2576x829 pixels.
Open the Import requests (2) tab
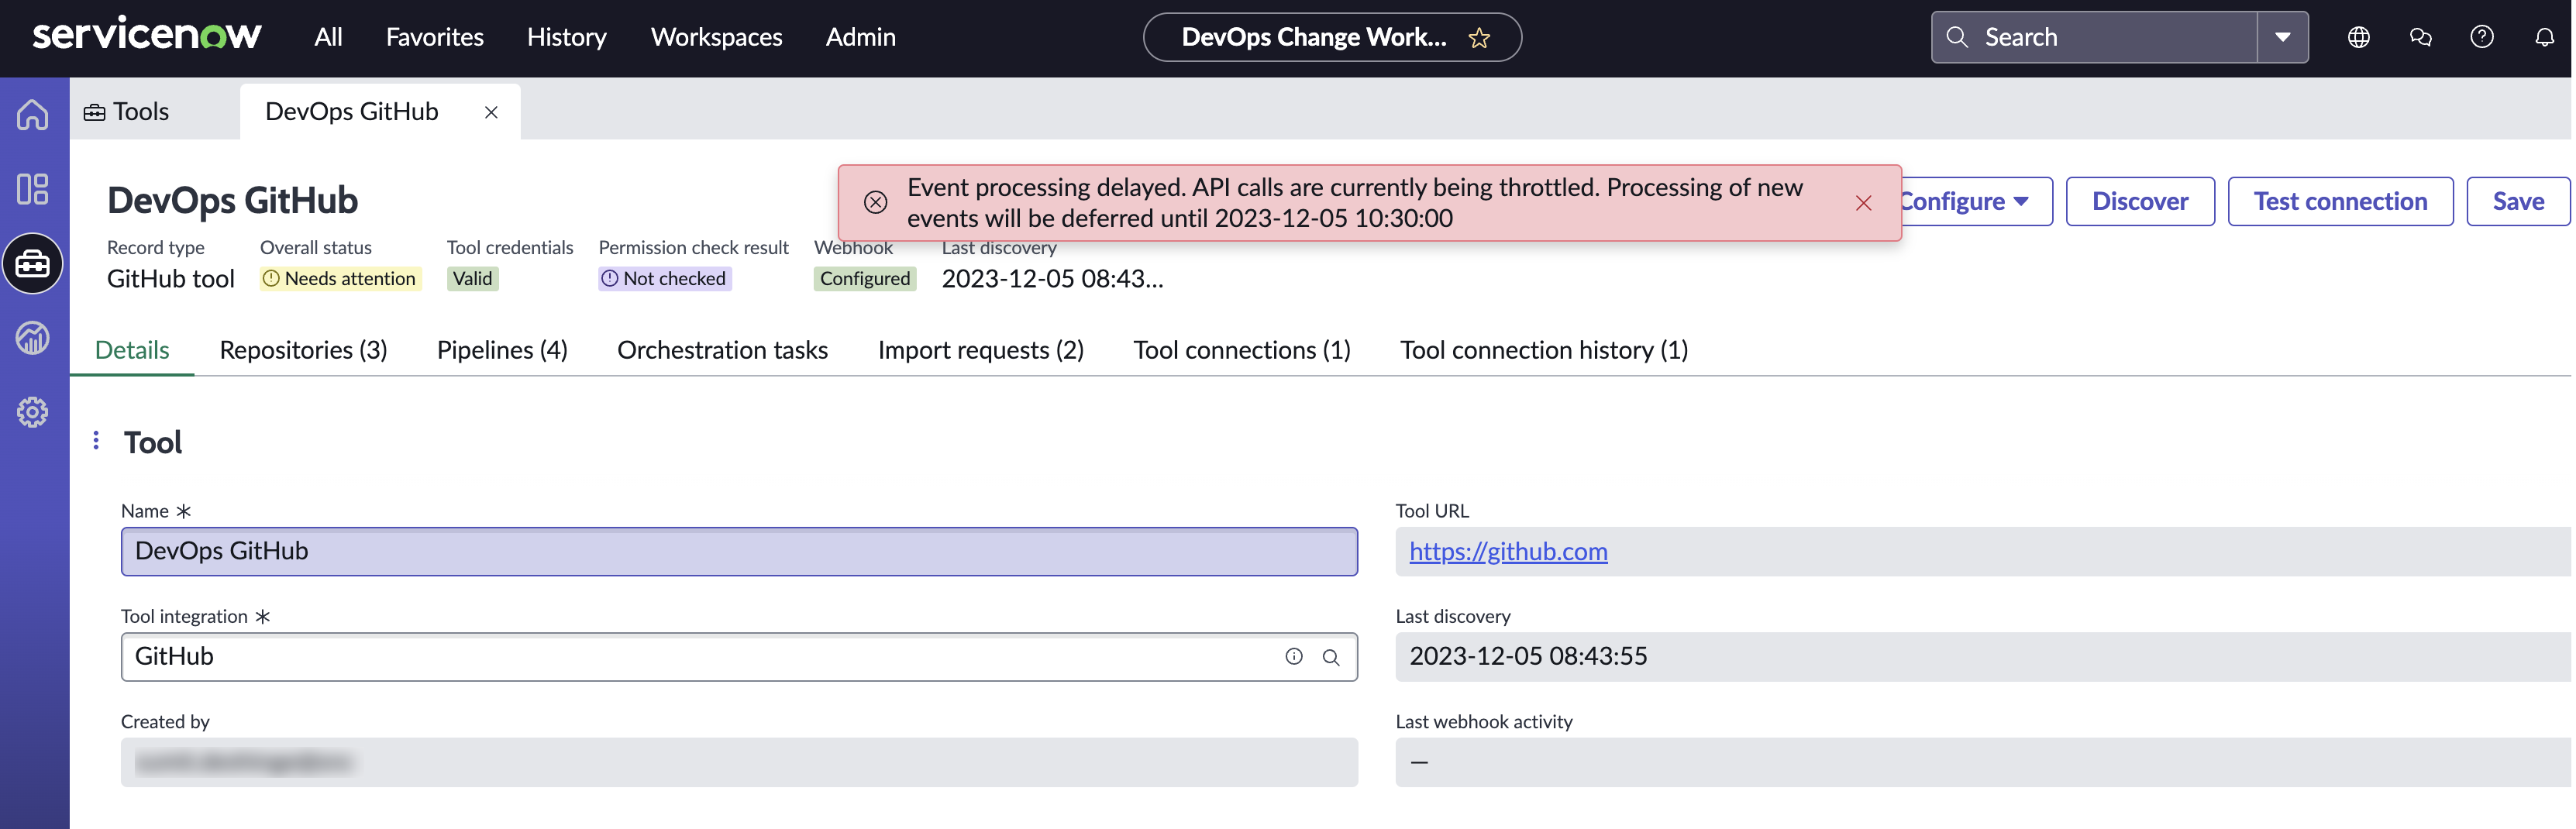(981, 350)
